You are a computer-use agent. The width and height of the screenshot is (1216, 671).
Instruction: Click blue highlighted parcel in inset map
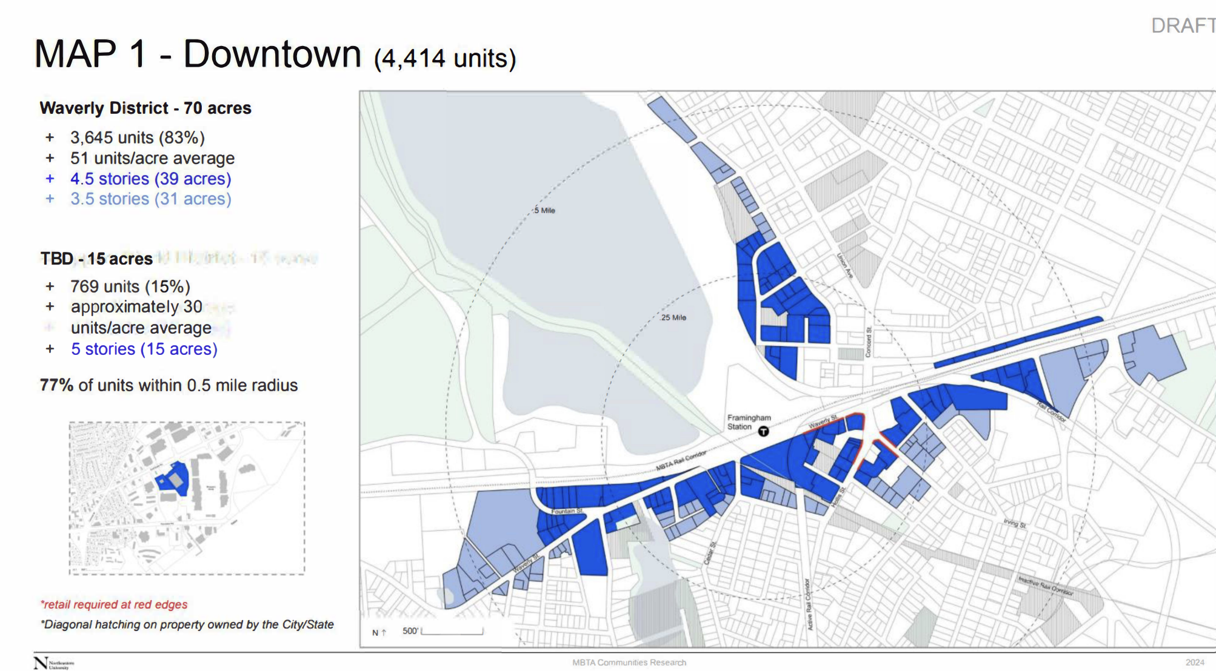tap(173, 478)
